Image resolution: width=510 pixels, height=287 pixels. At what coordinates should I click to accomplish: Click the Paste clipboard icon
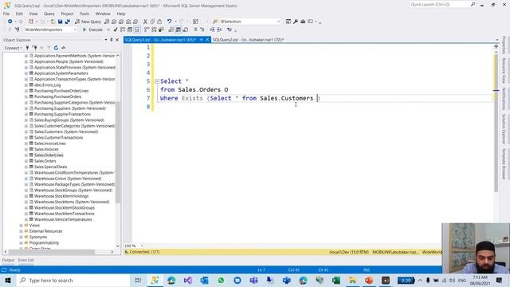pyautogui.click(x=159, y=22)
